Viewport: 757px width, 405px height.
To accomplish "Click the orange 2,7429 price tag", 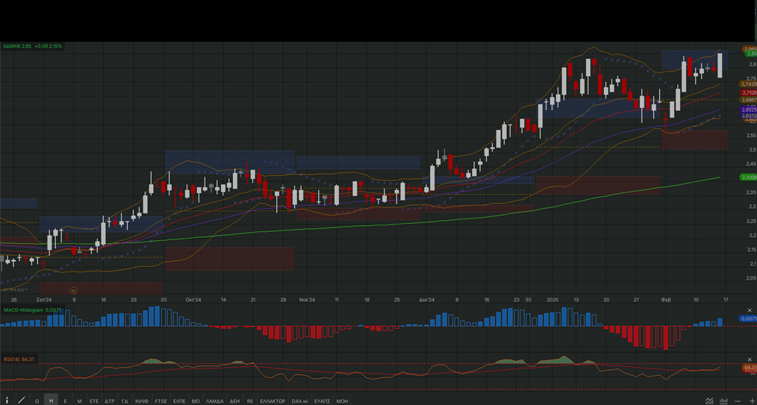I will (748, 84).
